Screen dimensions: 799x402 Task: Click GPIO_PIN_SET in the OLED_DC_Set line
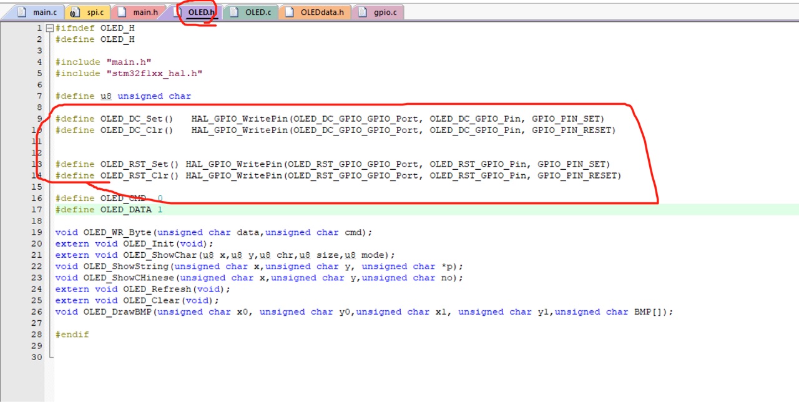565,119
